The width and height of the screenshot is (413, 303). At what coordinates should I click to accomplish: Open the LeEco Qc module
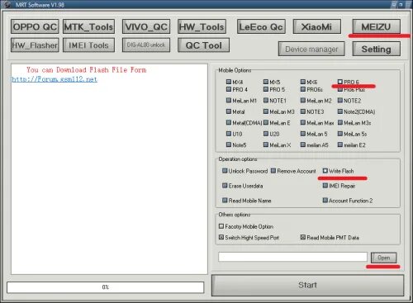point(261,26)
